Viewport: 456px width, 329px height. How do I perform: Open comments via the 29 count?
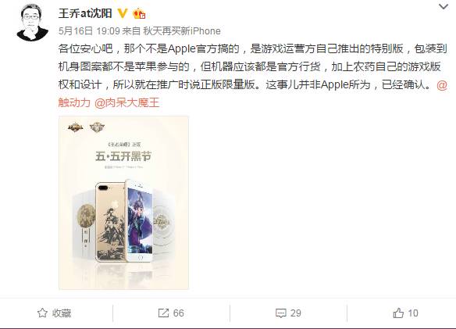point(295,313)
